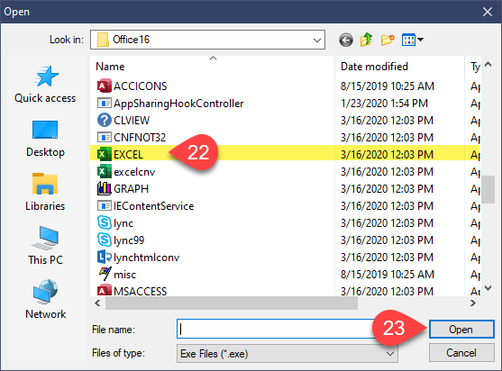Click the excelcnv file icon
This screenshot has width=502, height=371.
pos(105,171)
